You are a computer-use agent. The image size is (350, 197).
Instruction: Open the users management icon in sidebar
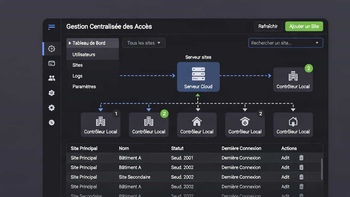[x=51, y=78]
